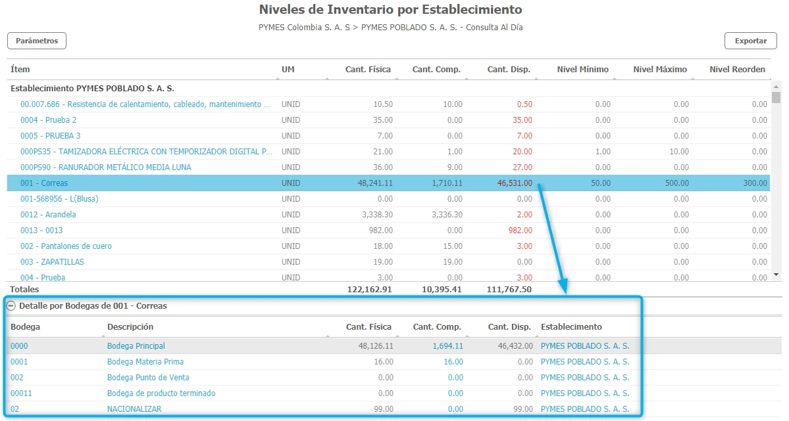Open the Parámetros button

tap(37, 41)
